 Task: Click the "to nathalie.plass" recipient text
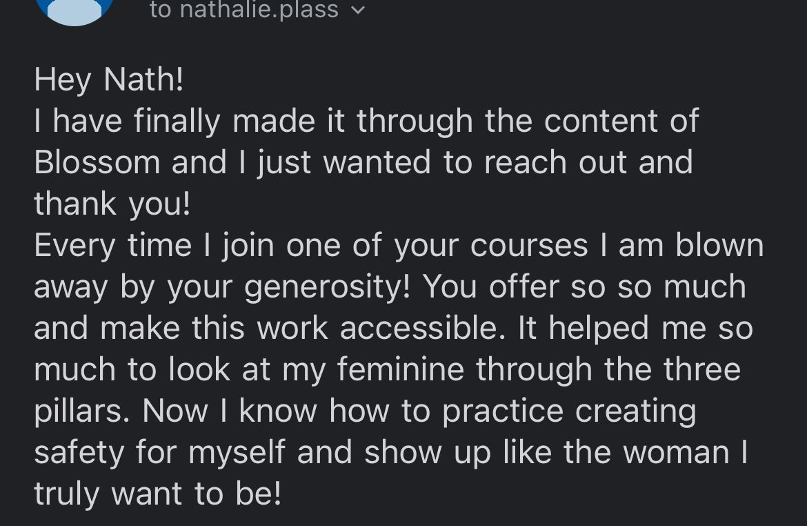[243, 10]
